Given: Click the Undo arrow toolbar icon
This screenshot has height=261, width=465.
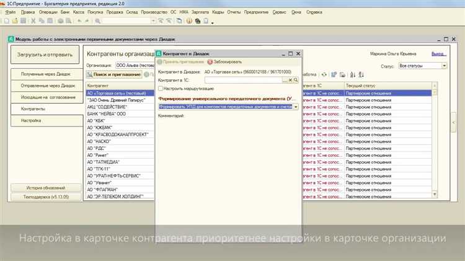Looking at the screenshot, I should [x=79, y=20].
